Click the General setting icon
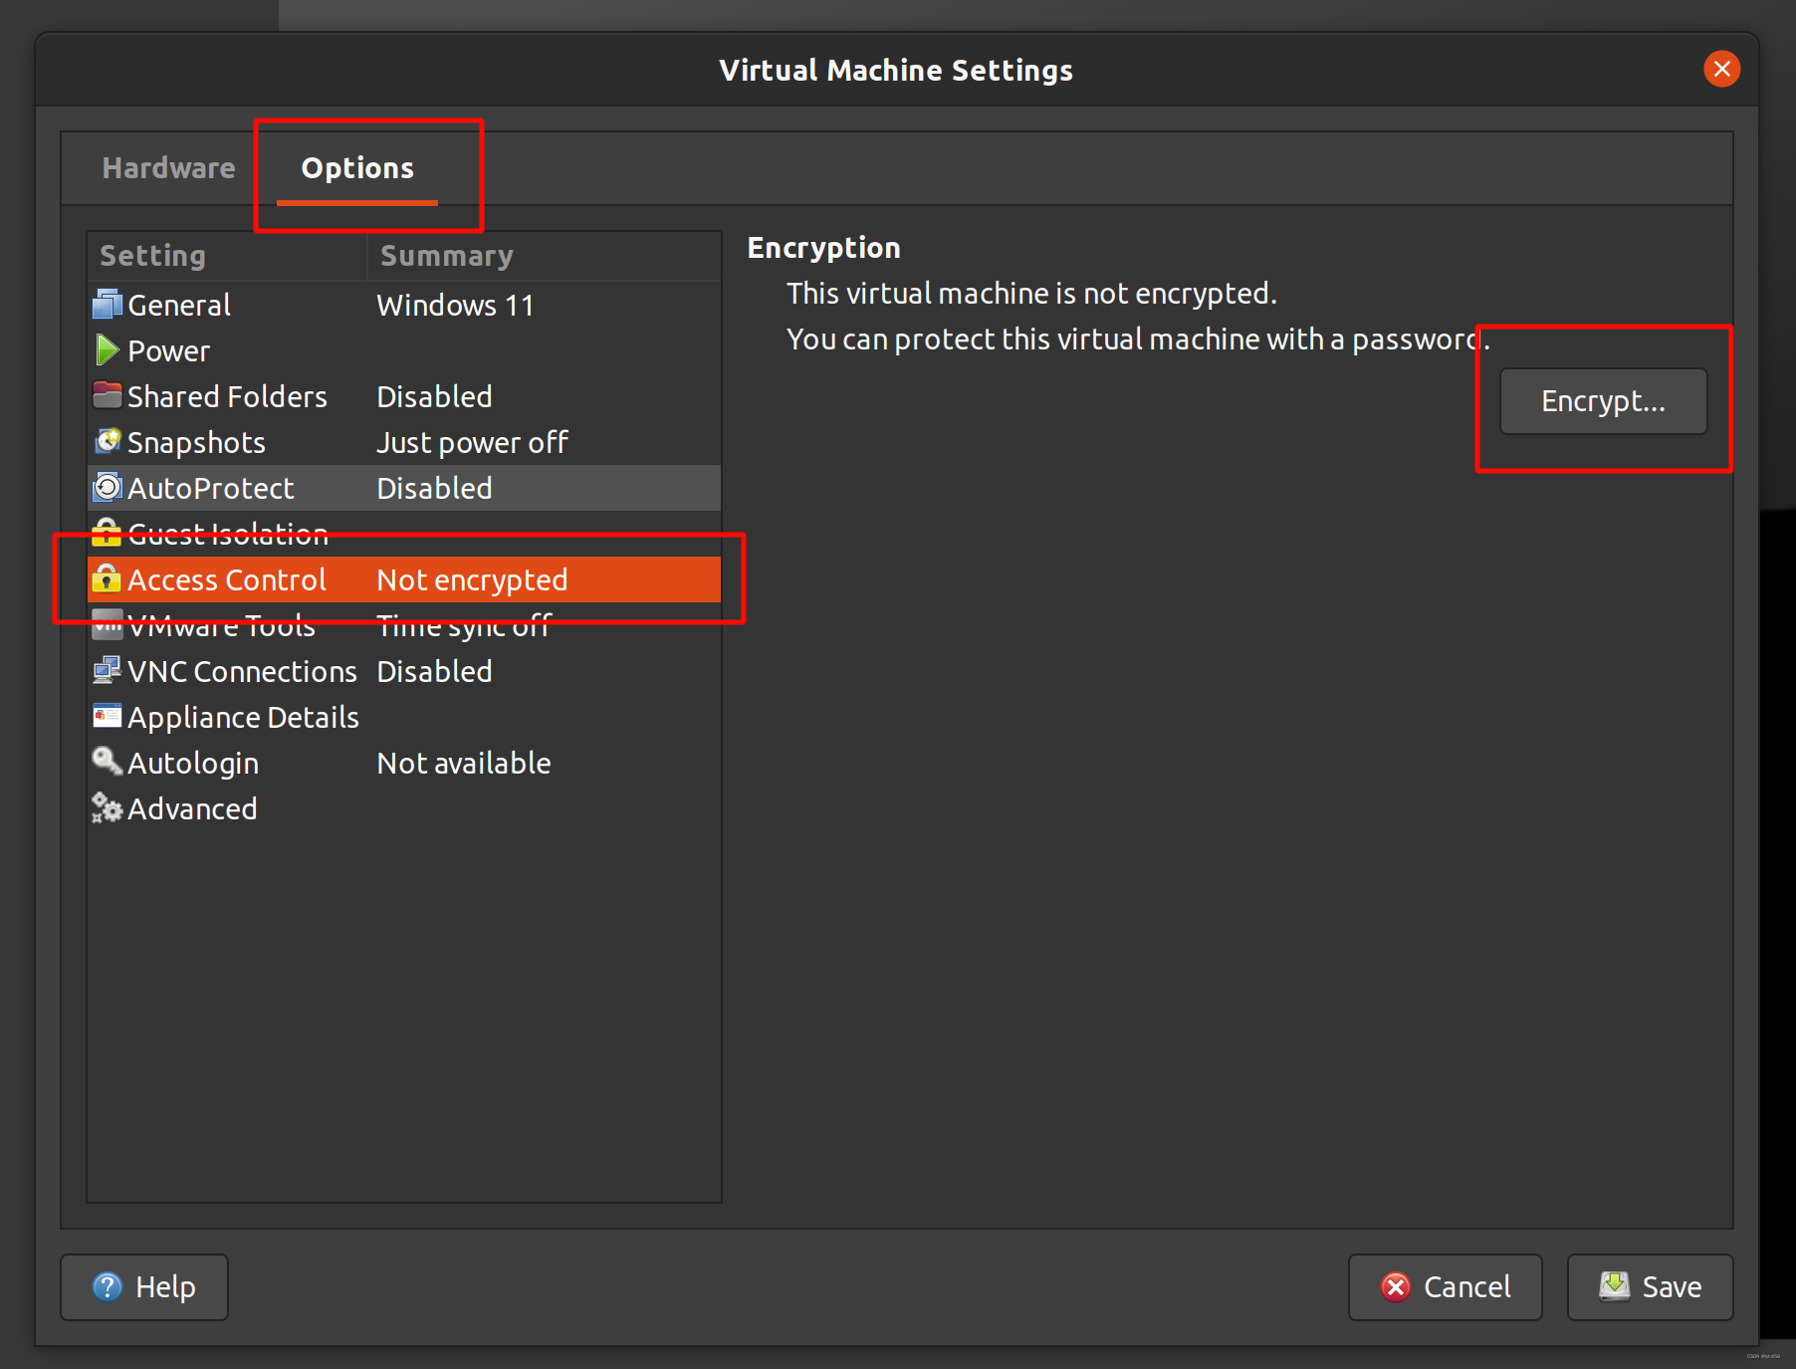Image resolution: width=1796 pixels, height=1369 pixels. (x=108, y=304)
